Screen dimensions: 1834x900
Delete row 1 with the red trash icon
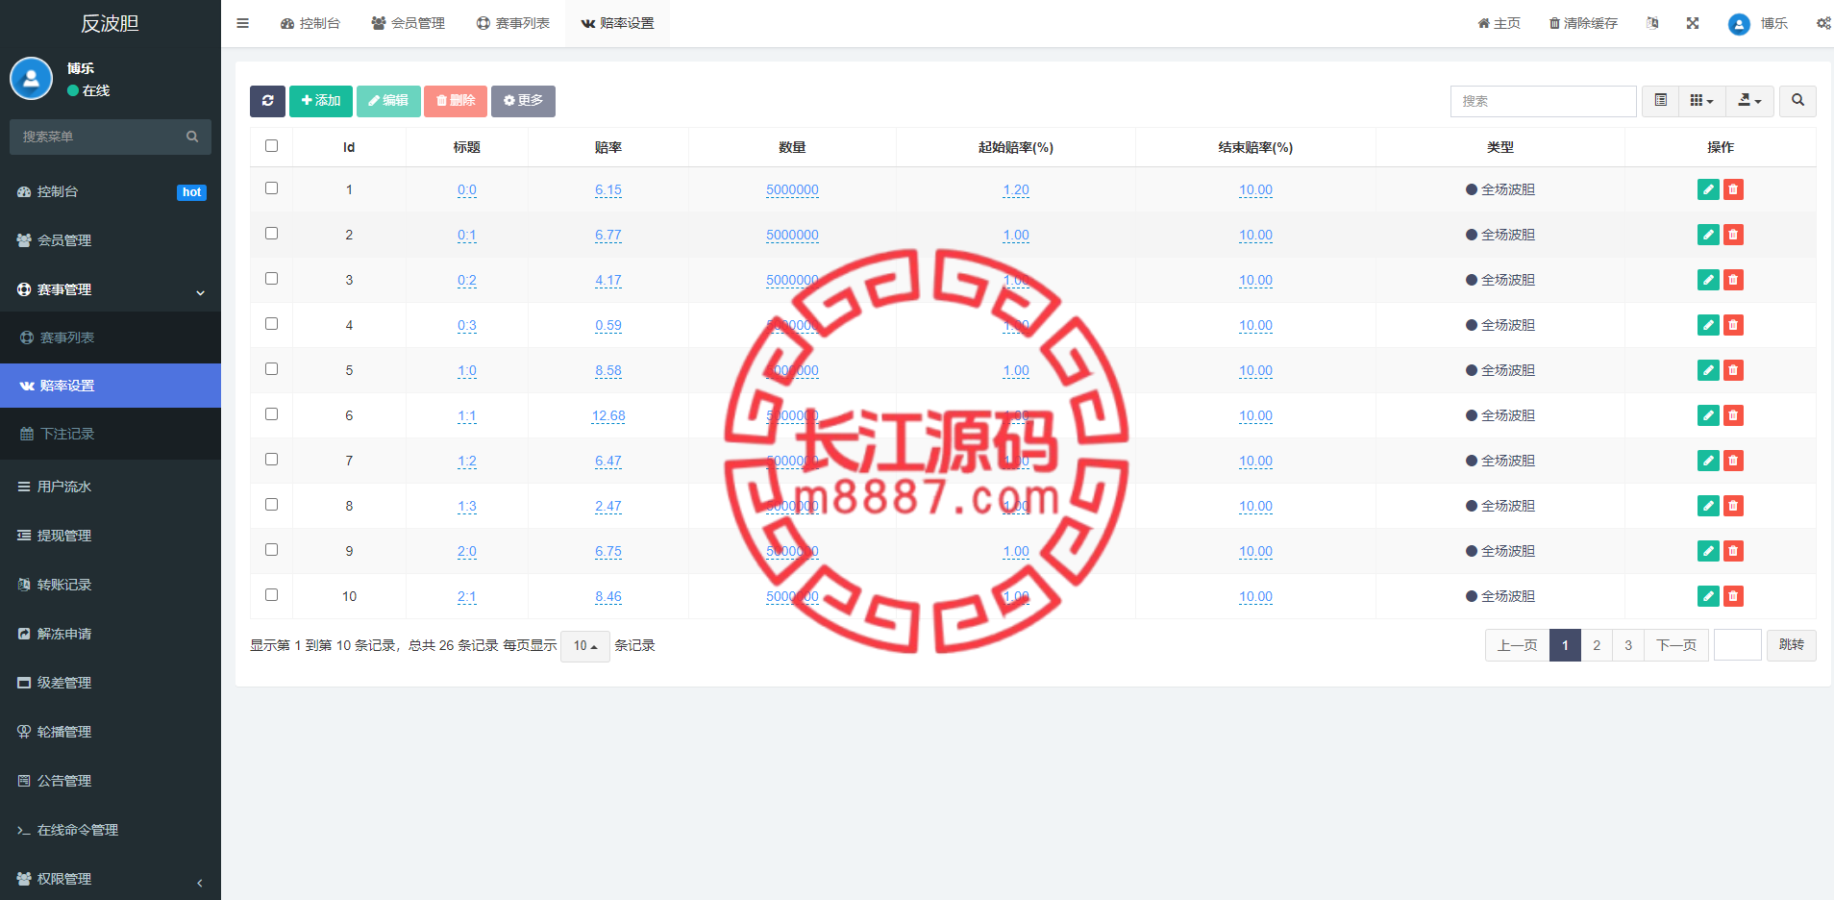(x=1733, y=189)
